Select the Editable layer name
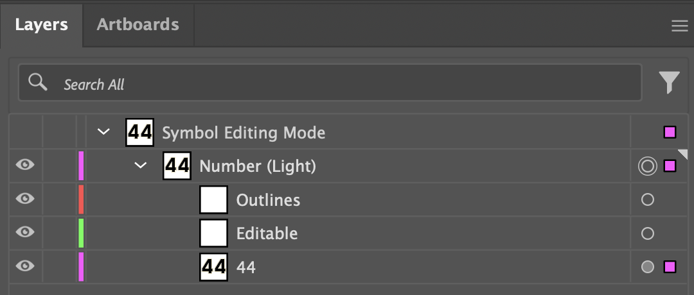This screenshot has width=694, height=295. click(267, 233)
